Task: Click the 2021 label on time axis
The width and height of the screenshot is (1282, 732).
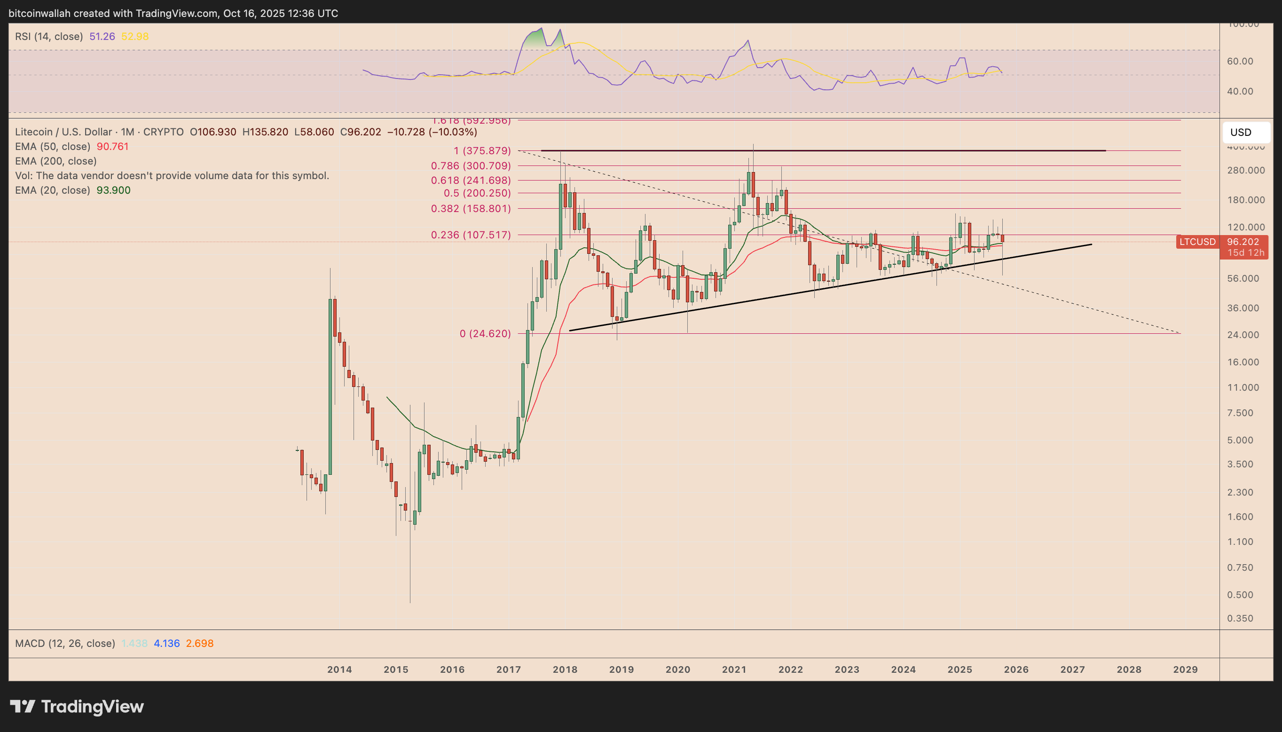Action: 734,669
